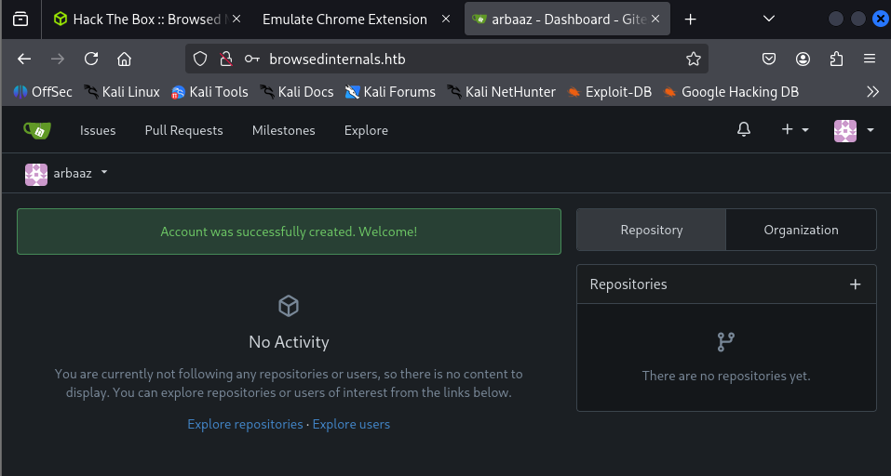
Task: Open user avatar profile menu
Action: click(x=854, y=130)
